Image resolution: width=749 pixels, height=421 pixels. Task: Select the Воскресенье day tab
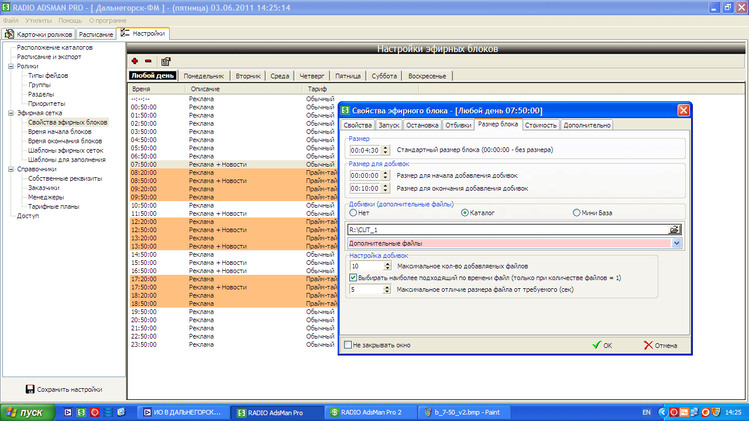click(x=427, y=76)
